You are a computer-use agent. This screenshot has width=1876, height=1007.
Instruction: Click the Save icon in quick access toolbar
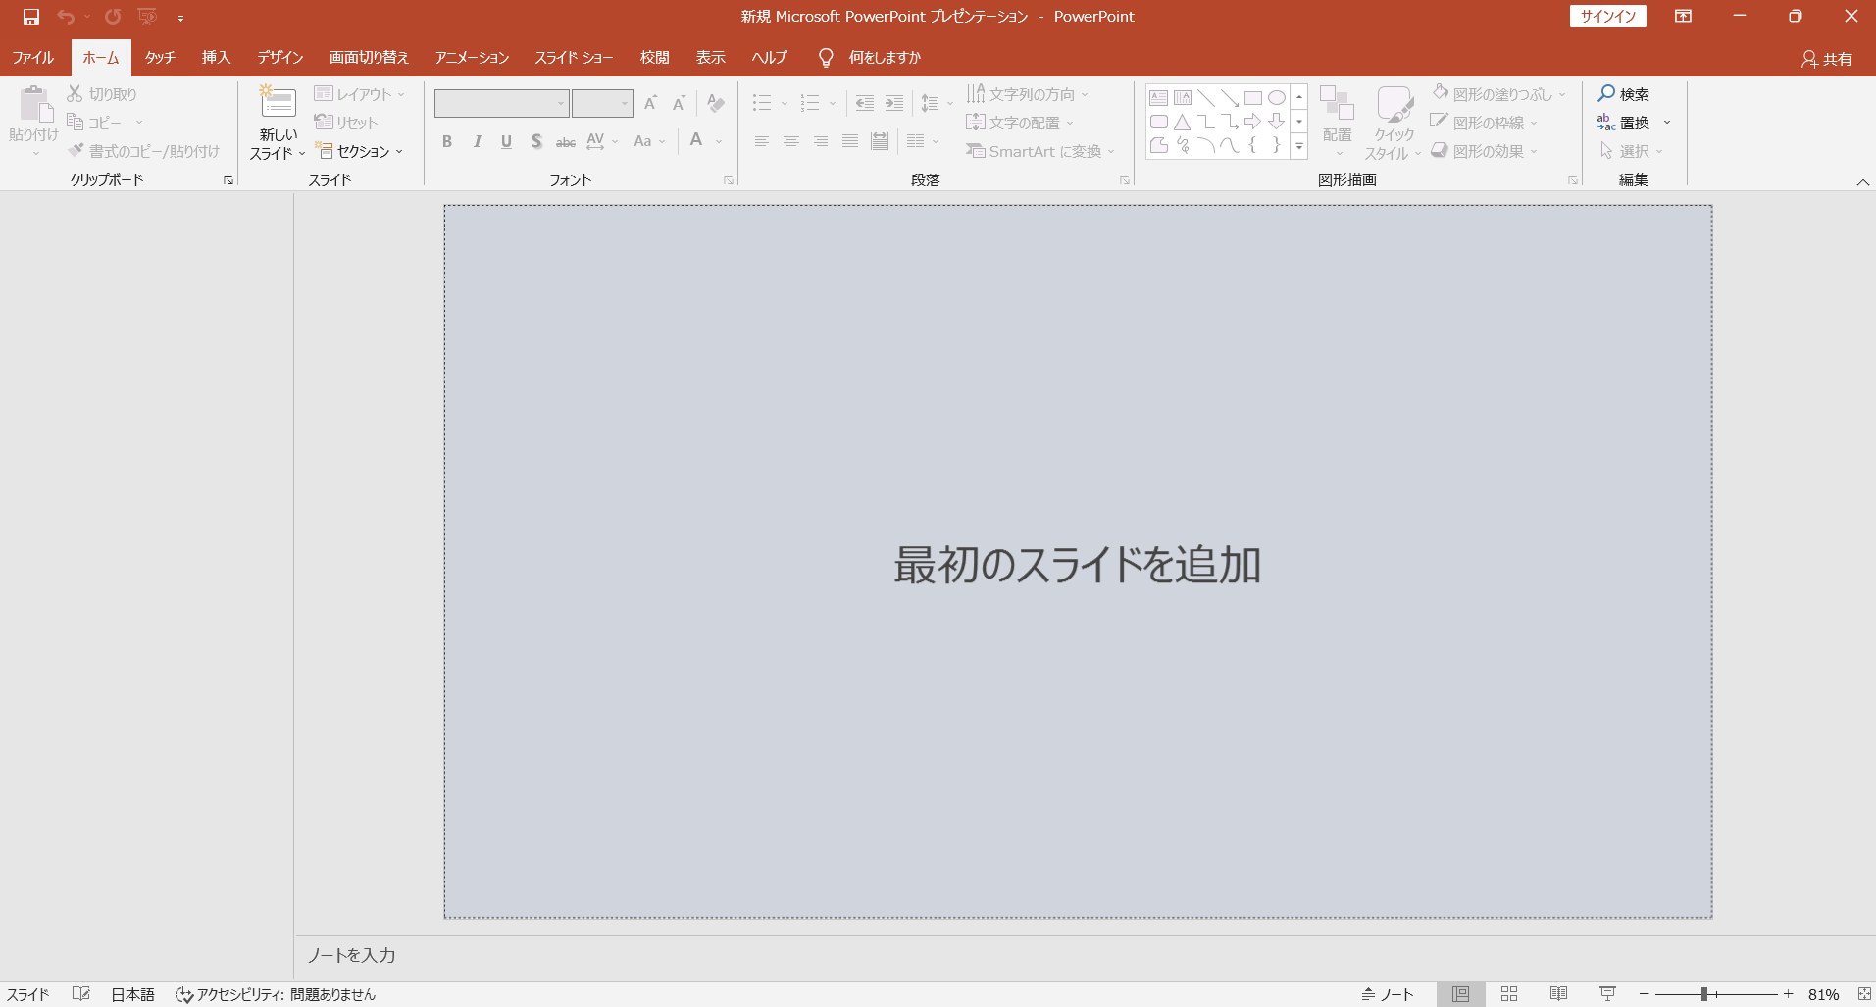click(x=31, y=17)
